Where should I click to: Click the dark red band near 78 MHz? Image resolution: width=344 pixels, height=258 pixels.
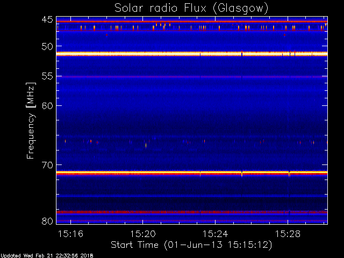(x=161, y=212)
